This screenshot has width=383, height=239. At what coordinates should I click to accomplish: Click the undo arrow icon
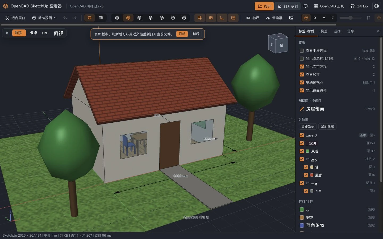point(65,18)
